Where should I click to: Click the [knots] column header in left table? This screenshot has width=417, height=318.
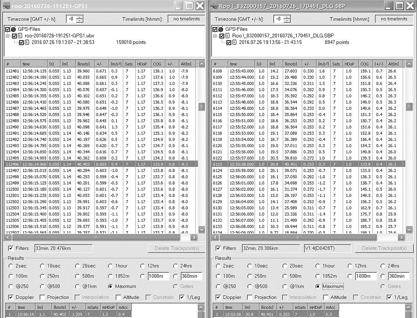pos(83,64)
